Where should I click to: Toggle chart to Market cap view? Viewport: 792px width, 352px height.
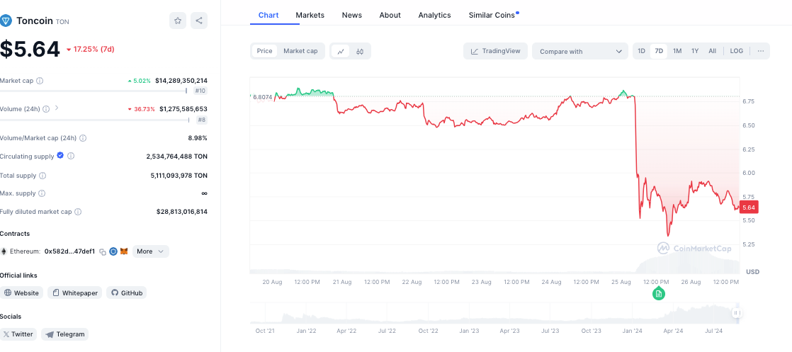pos(300,51)
